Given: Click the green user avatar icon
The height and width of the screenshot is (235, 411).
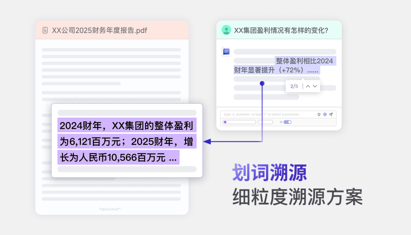Looking at the screenshot, I should (226, 30).
